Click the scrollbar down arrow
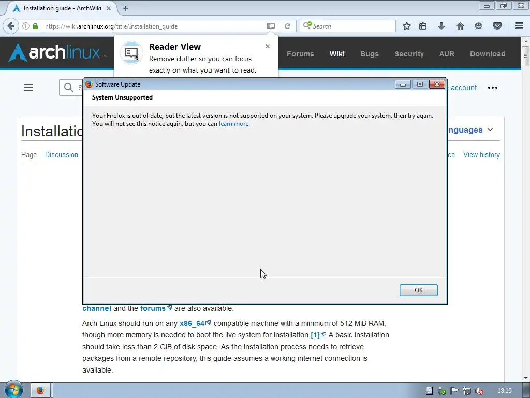Viewport: 530px width, 398px height. (525, 378)
